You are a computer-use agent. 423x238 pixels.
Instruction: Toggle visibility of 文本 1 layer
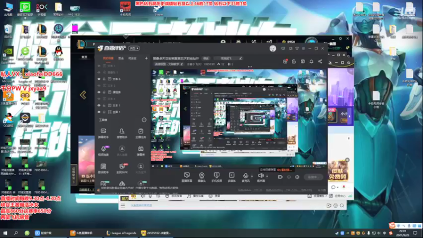(99, 105)
